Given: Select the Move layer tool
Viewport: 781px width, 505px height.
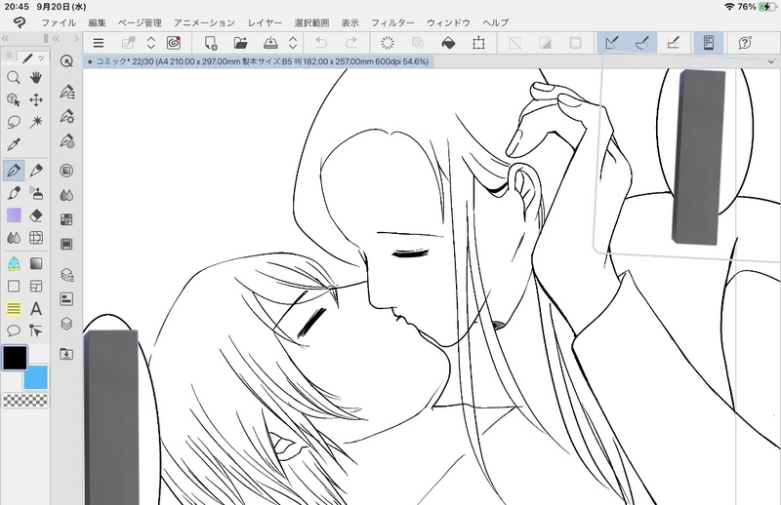Looking at the screenshot, I should click(x=36, y=100).
